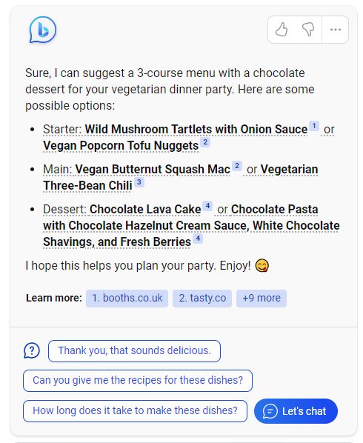Open Vegan Popcorn Tofu Nuggets link
The image size is (363, 443).
(x=121, y=146)
